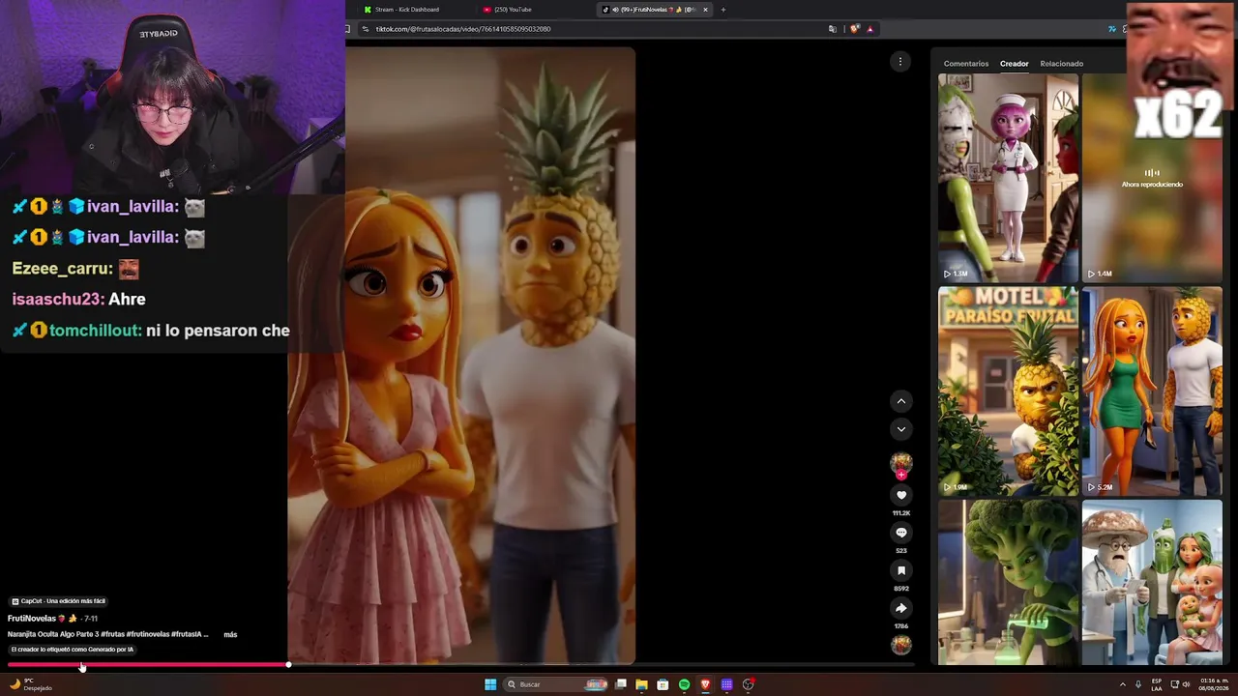The width and height of the screenshot is (1238, 696).
Task: Click the #frutas hashtag
Action: click(112, 634)
